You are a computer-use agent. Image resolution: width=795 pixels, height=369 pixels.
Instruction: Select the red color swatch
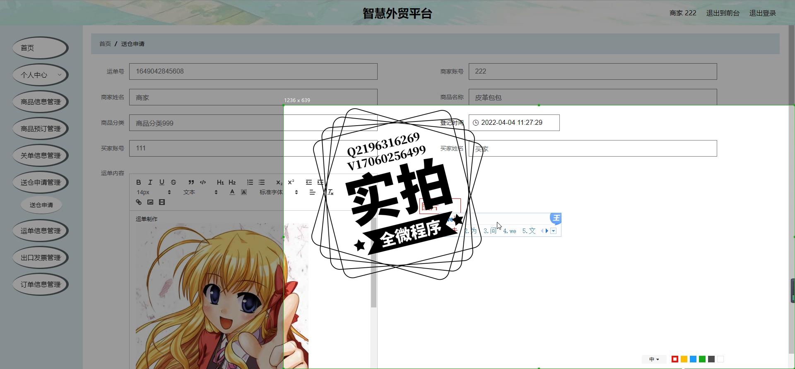[675, 359]
